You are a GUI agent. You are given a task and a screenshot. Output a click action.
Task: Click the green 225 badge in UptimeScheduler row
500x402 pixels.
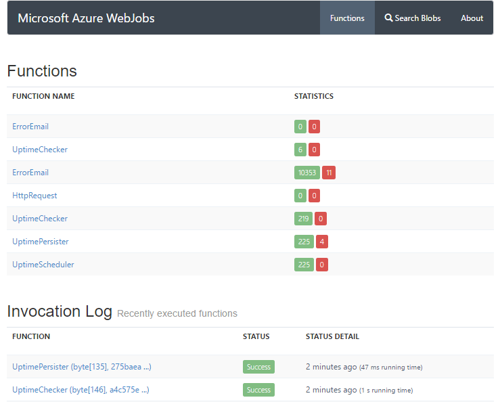click(x=304, y=265)
